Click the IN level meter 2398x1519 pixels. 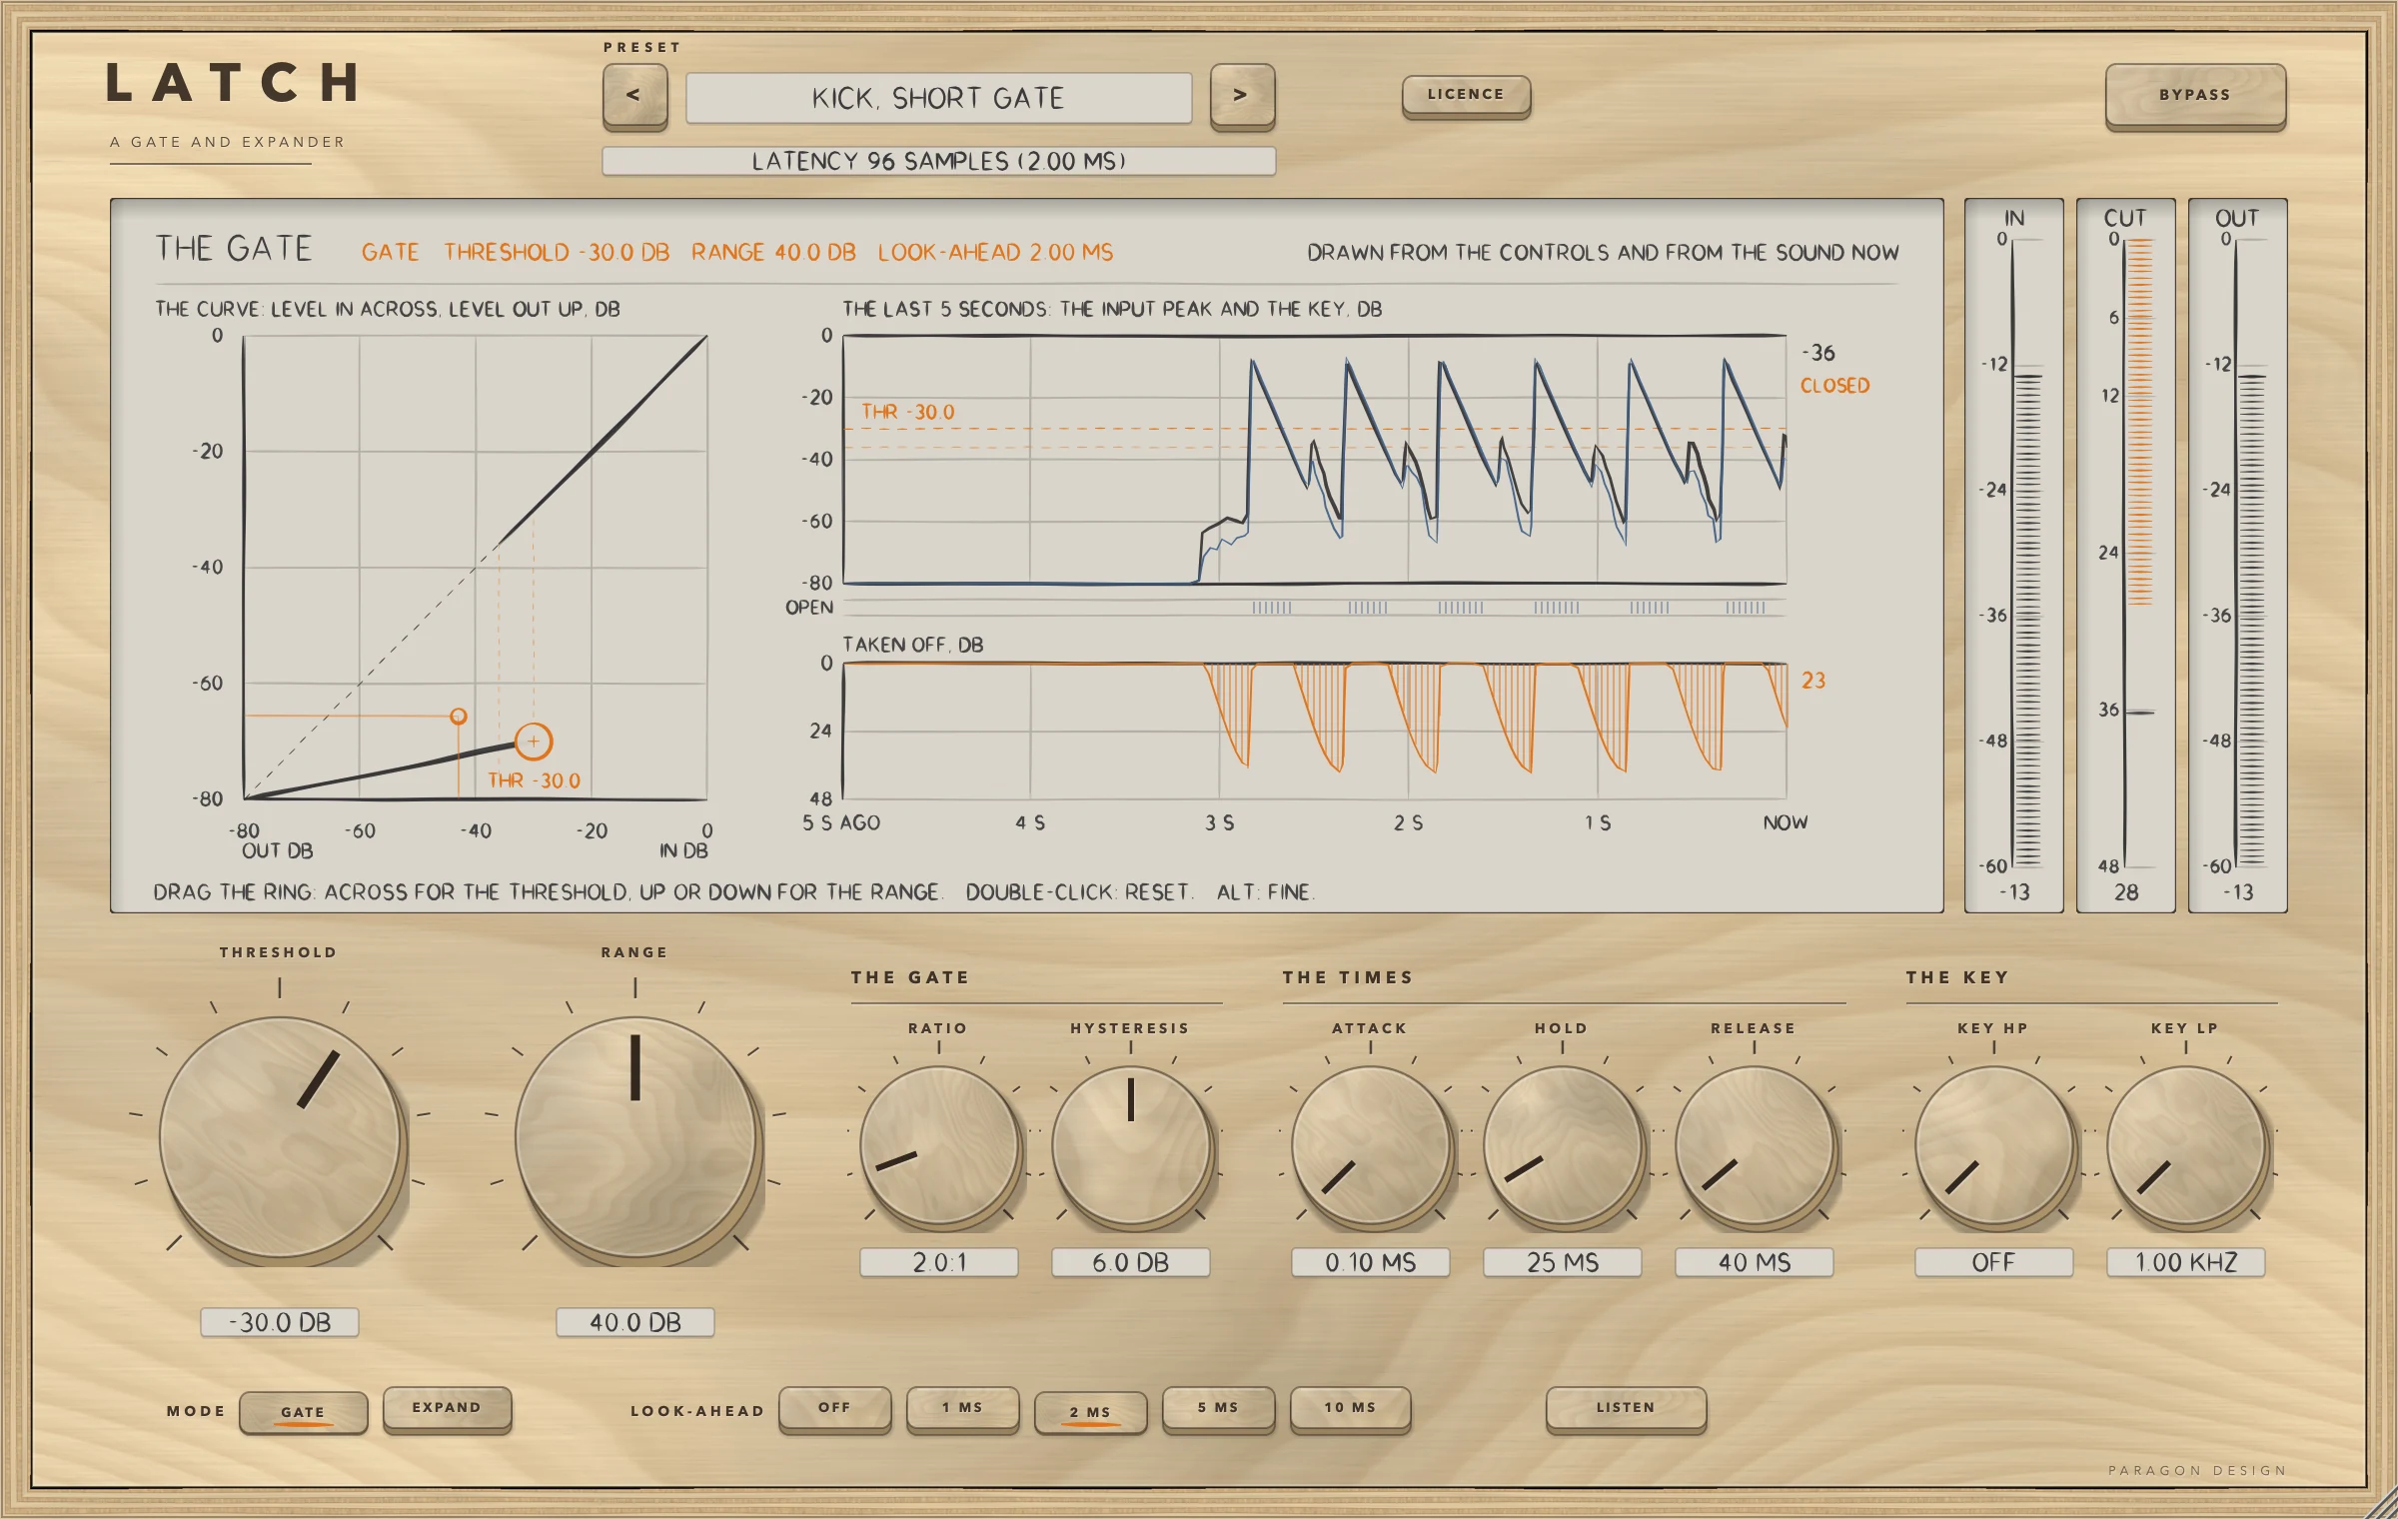[x=2014, y=555]
